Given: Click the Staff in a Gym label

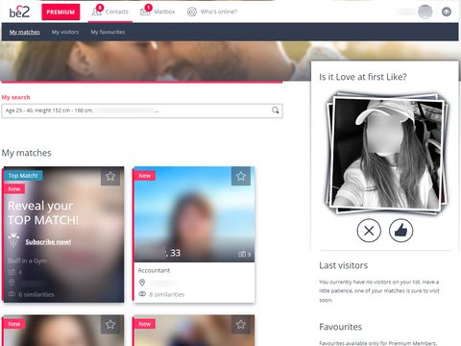Looking at the screenshot, I should tap(27, 260).
